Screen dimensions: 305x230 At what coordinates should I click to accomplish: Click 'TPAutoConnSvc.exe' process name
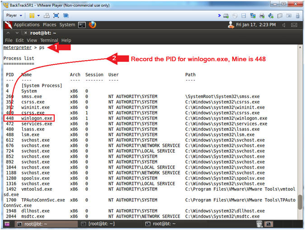[x=43, y=200]
